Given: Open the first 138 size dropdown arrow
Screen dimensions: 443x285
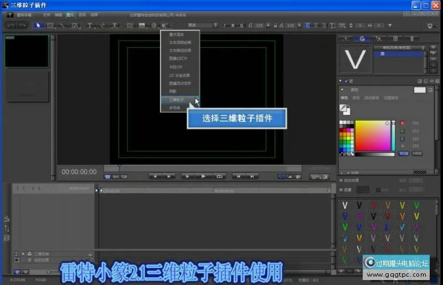Looking at the screenshot, I should 269,25.
